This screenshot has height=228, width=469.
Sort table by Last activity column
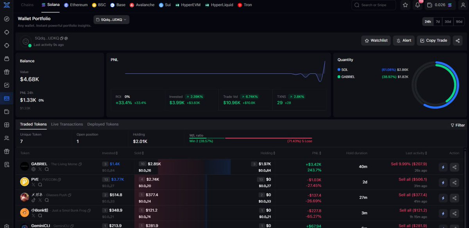tap(416, 153)
